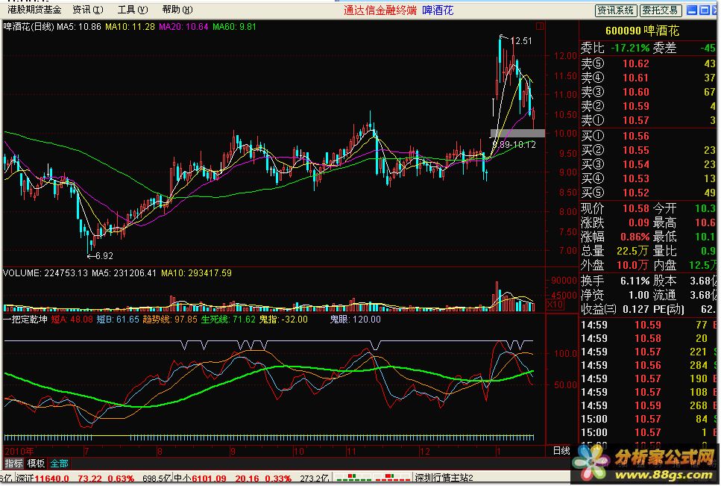The width and height of the screenshot is (721, 486).
Task: Click the 委托交易 button
Action: point(661,10)
